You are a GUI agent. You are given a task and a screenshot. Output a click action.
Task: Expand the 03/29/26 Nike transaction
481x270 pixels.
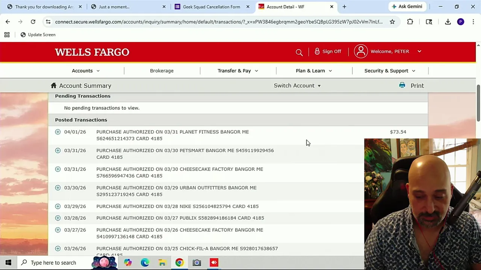57,206
